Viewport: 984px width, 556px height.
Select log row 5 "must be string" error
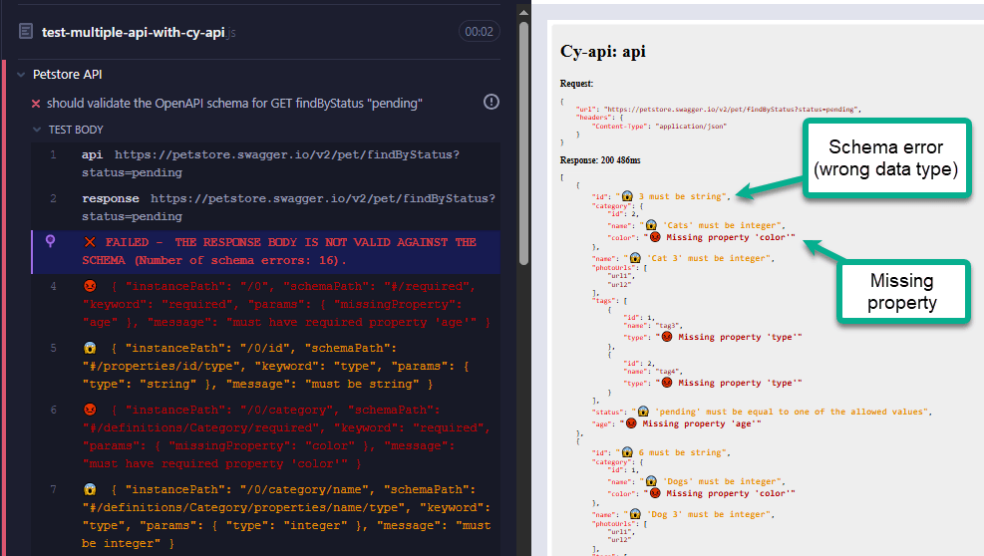[x=266, y=366]
